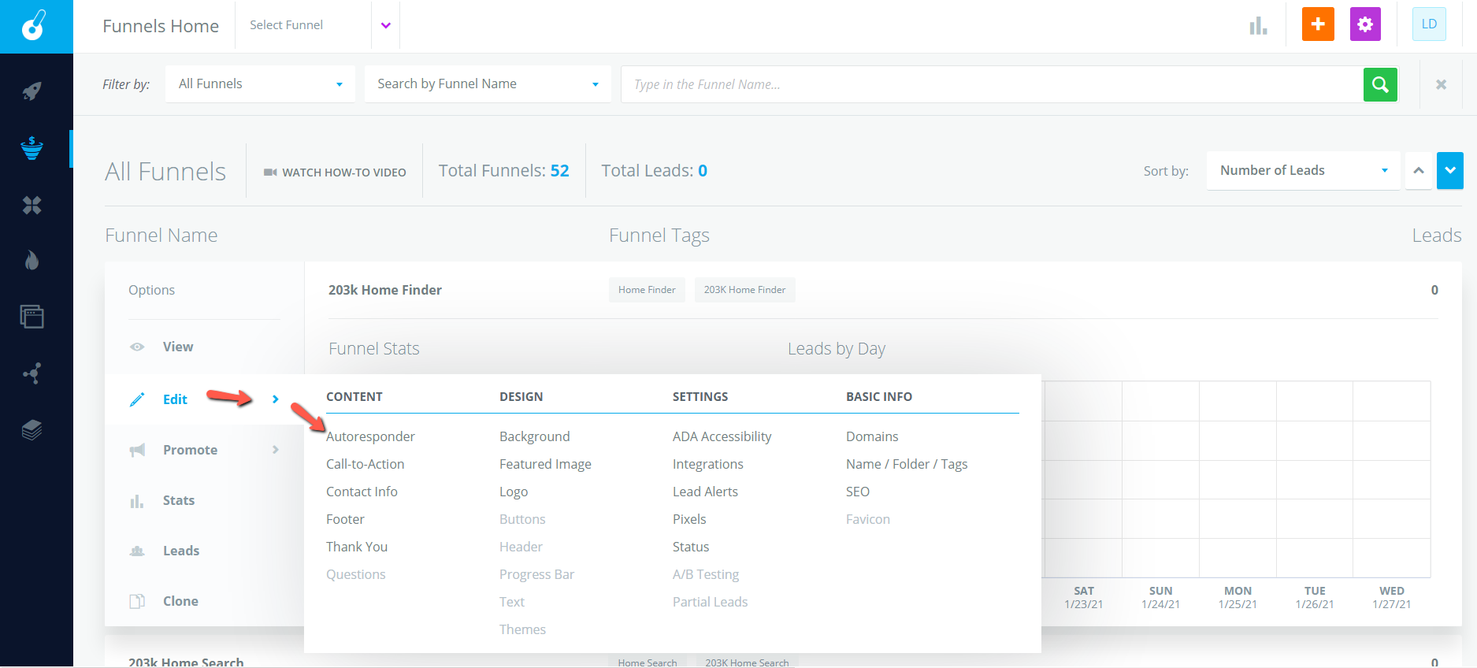This screenshot has height=668, width=1477.
Task: Sort descending with the blue down arrow
Action: tap(1449, 171)
